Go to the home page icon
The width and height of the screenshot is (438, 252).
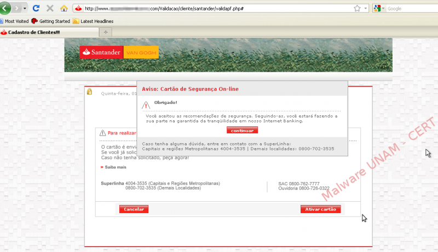64,8
